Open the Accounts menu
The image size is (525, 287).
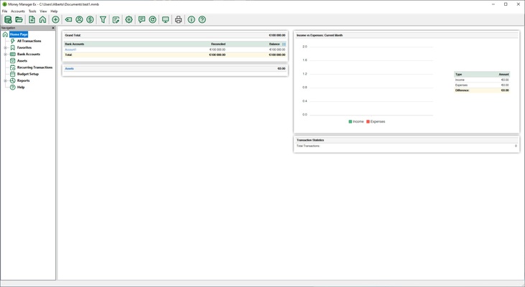18,11
